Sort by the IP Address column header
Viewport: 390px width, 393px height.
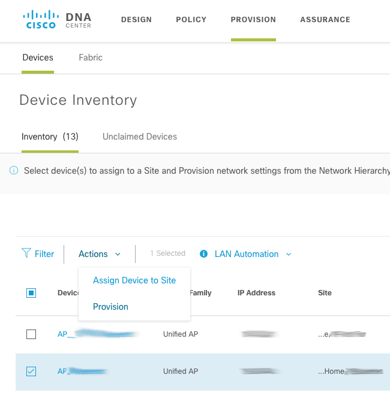pyautogui.click(x=256, y=293)
